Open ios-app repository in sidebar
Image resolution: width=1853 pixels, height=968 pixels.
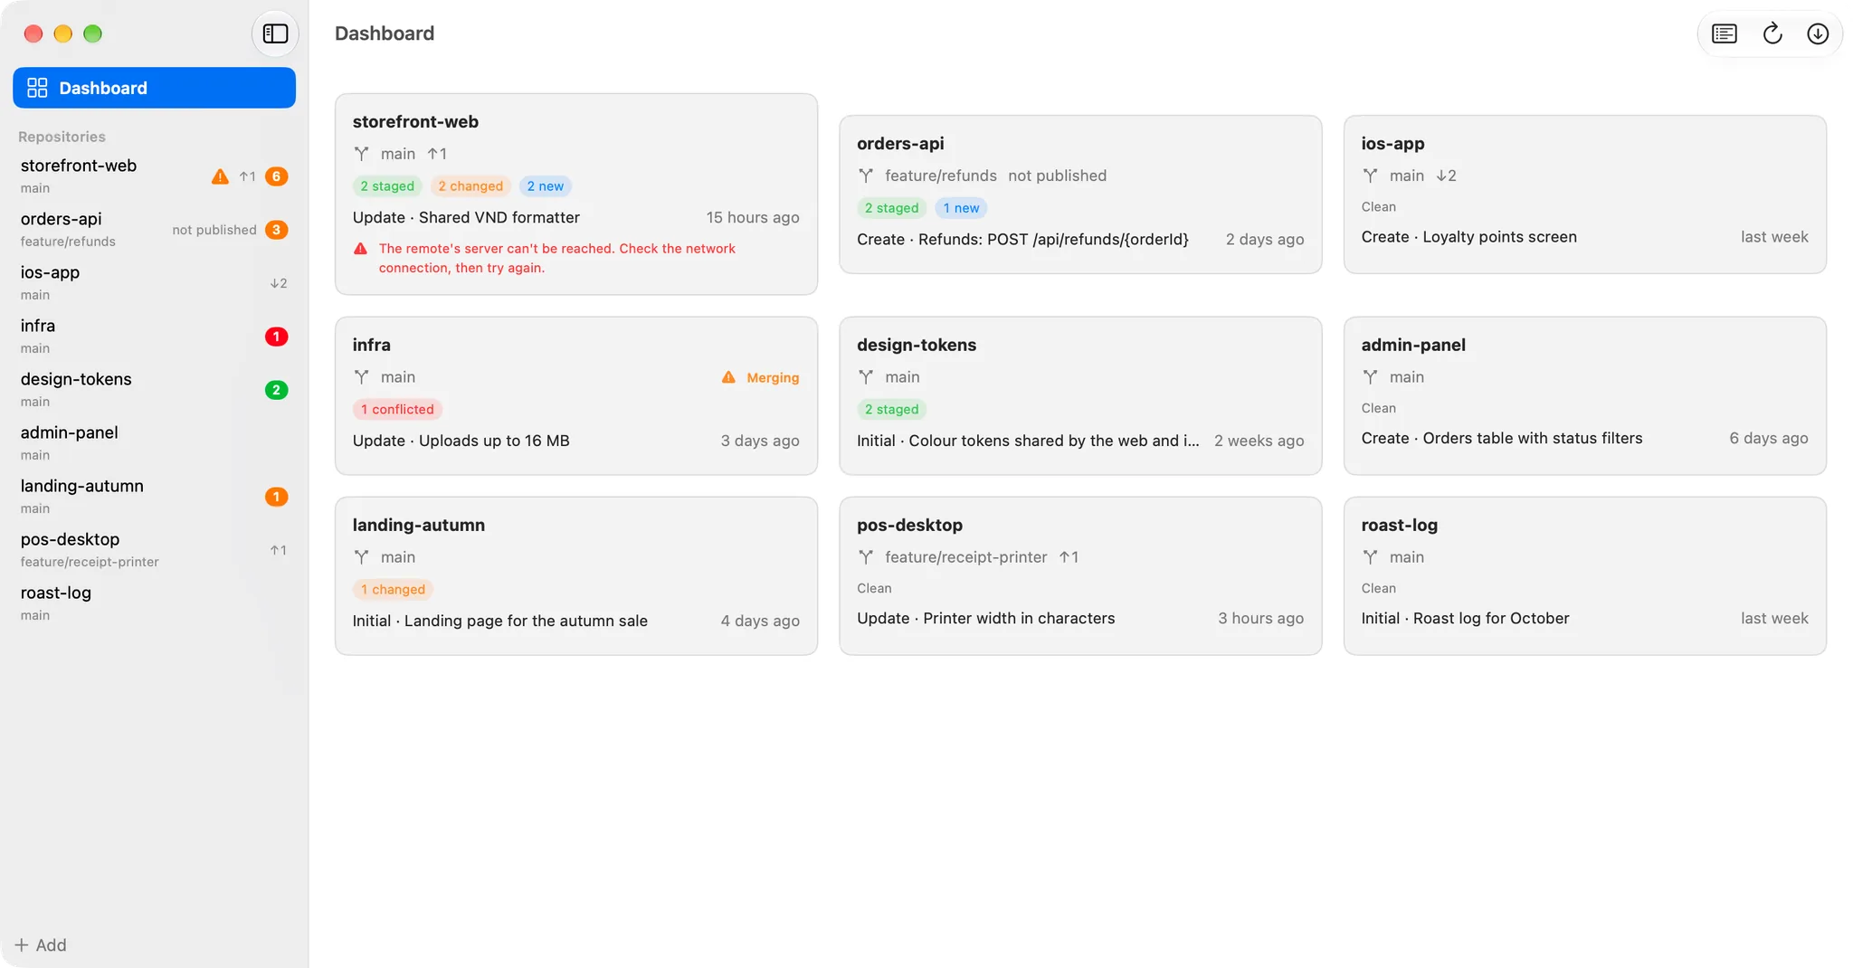[154, 282]
